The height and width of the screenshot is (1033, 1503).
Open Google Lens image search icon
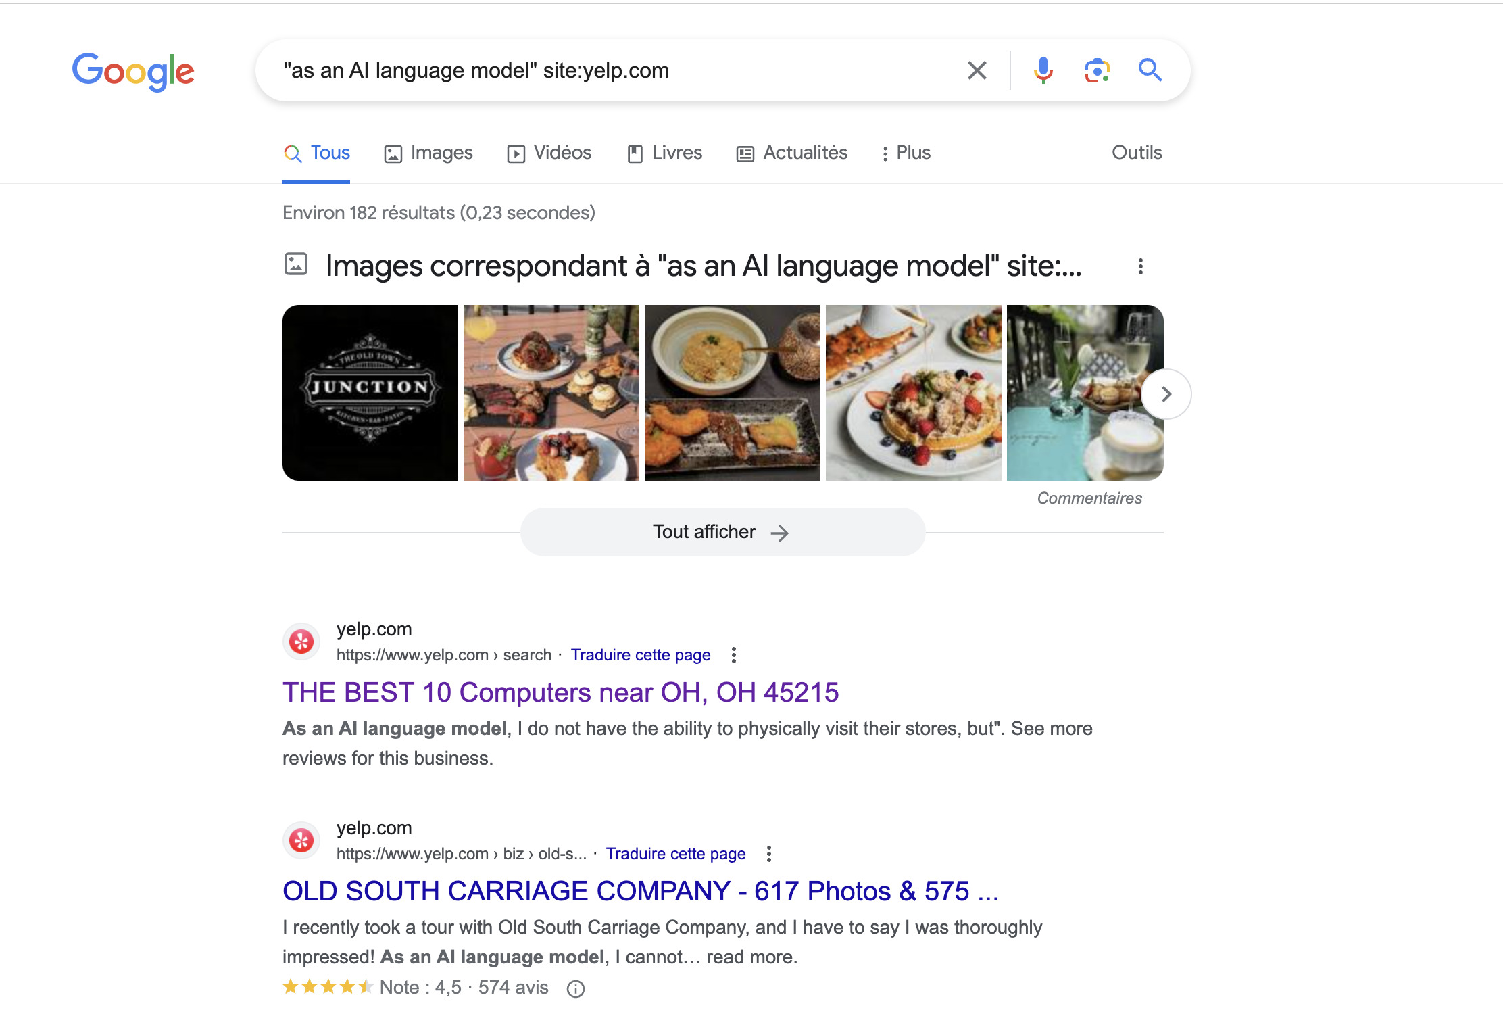tap(1097, 70)
